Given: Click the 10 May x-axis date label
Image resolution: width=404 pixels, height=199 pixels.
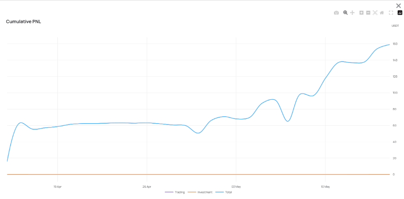Looking at the screenshot, I should click(325, 187).
